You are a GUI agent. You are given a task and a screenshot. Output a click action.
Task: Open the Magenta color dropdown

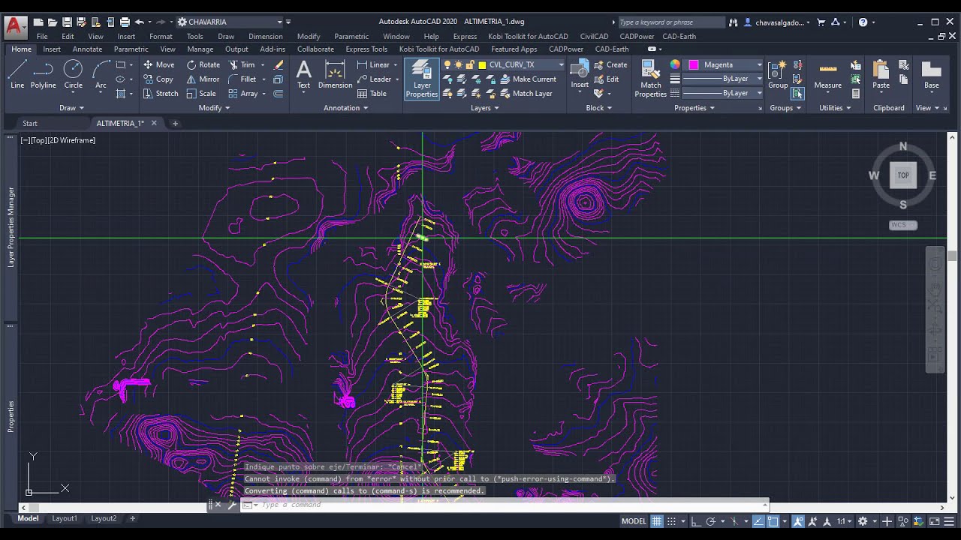(759, 65)
